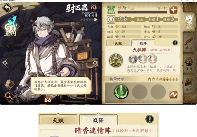The width and height of the screenshot is (197, 137).
Task: Open the 兵刃 weapon side tab
Action: point(189,42)
